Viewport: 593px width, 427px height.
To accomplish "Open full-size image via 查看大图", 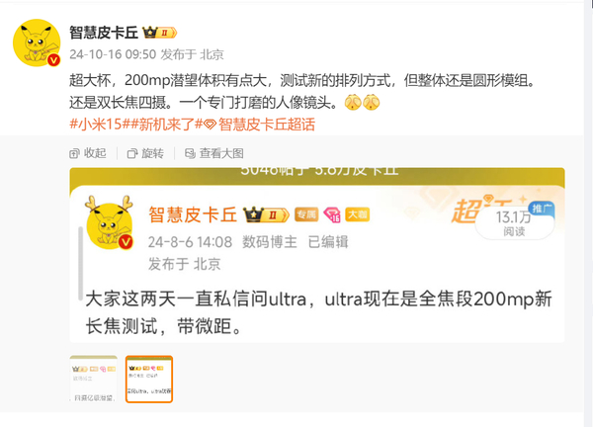I will pos(214,153).
